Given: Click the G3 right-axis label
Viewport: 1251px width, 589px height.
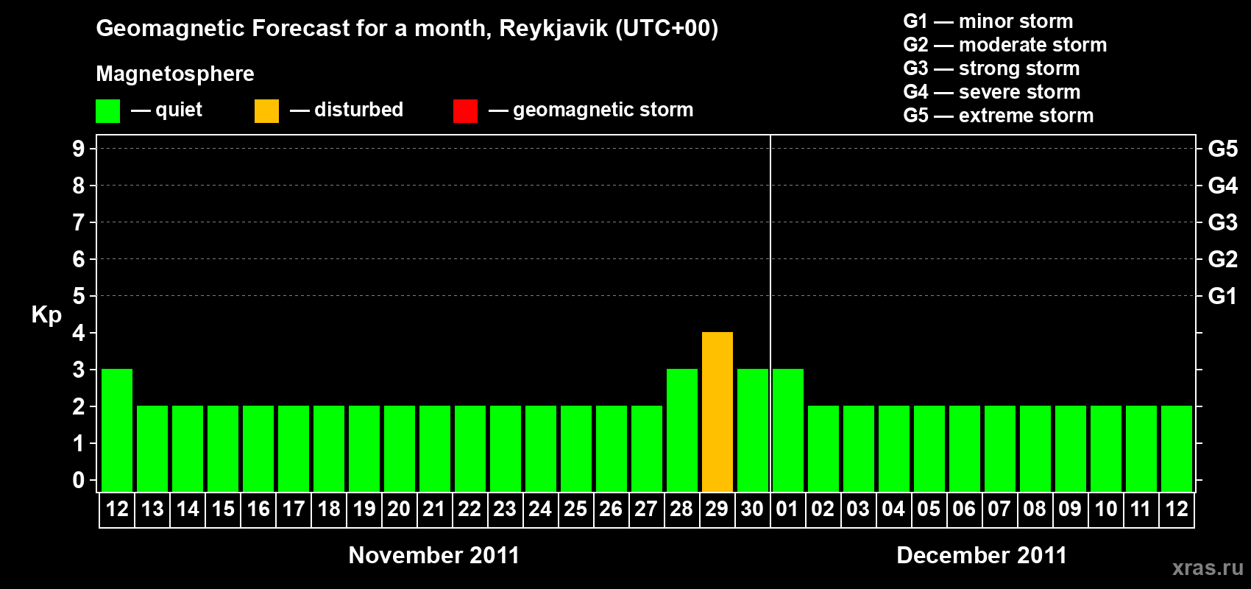Looking at the screenshot, I should click(x=1223, y=222).
